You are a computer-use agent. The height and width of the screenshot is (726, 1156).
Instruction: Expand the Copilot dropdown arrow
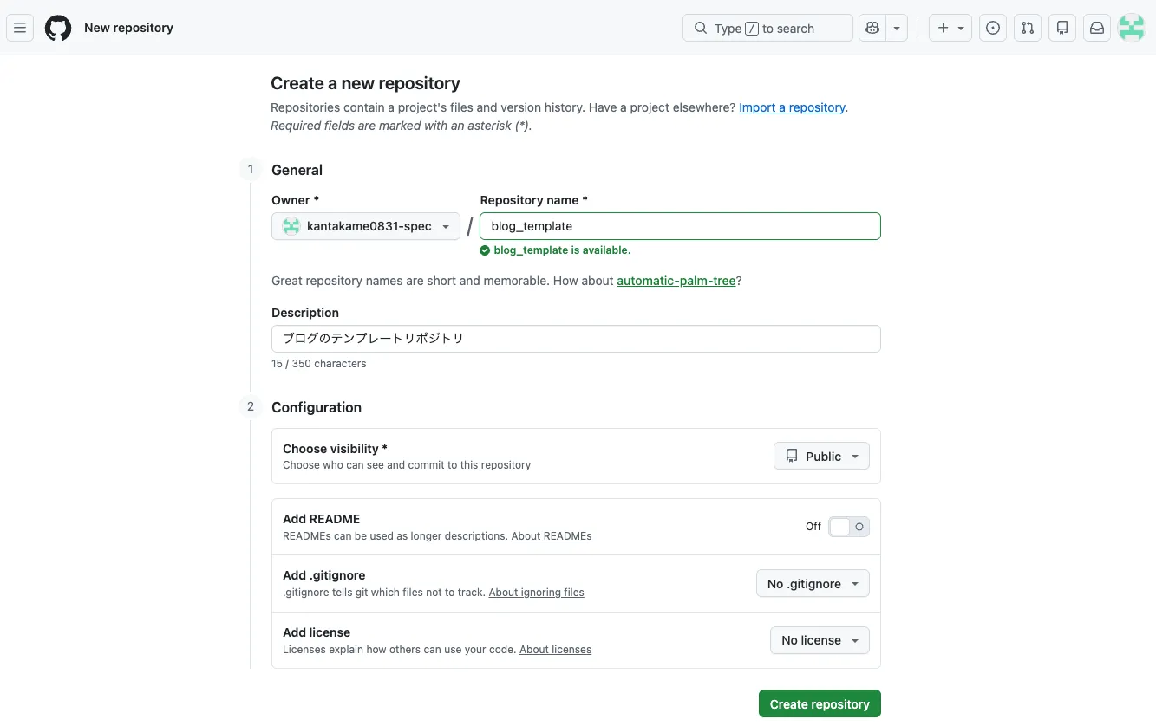[897, 28]
